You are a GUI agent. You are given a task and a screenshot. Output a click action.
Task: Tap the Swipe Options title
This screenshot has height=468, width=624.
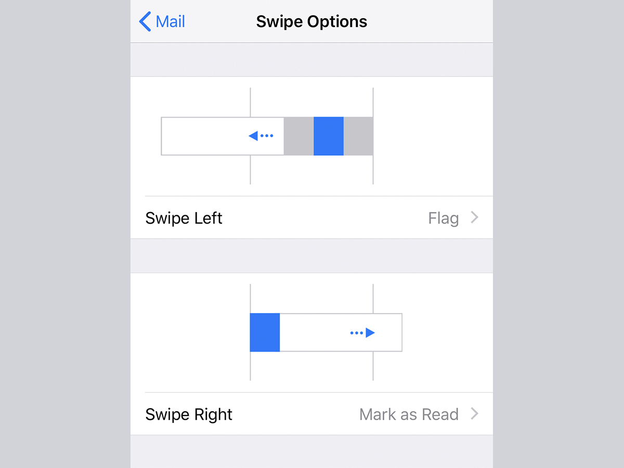pyautogui.click(x=311, y=22)
